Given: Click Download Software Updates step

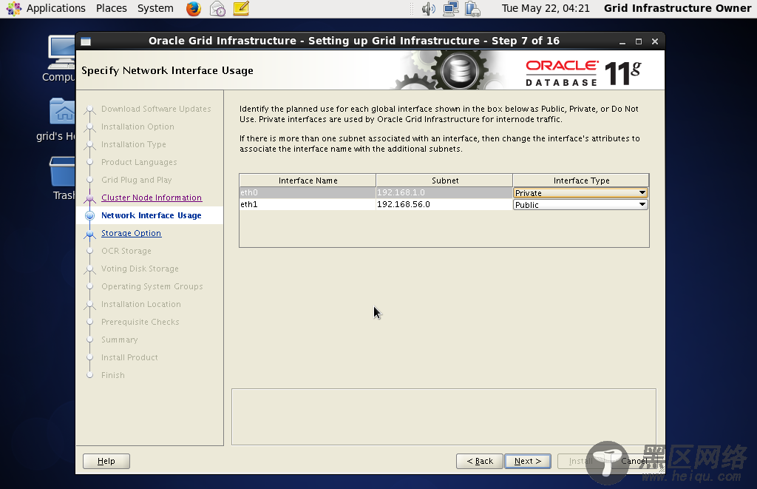Looking at the screenshot, I should pyautogui.click(x=156, y=109).
